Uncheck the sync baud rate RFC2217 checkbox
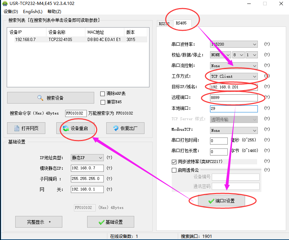The image size is (289, 240). click(x=174, y=162)
